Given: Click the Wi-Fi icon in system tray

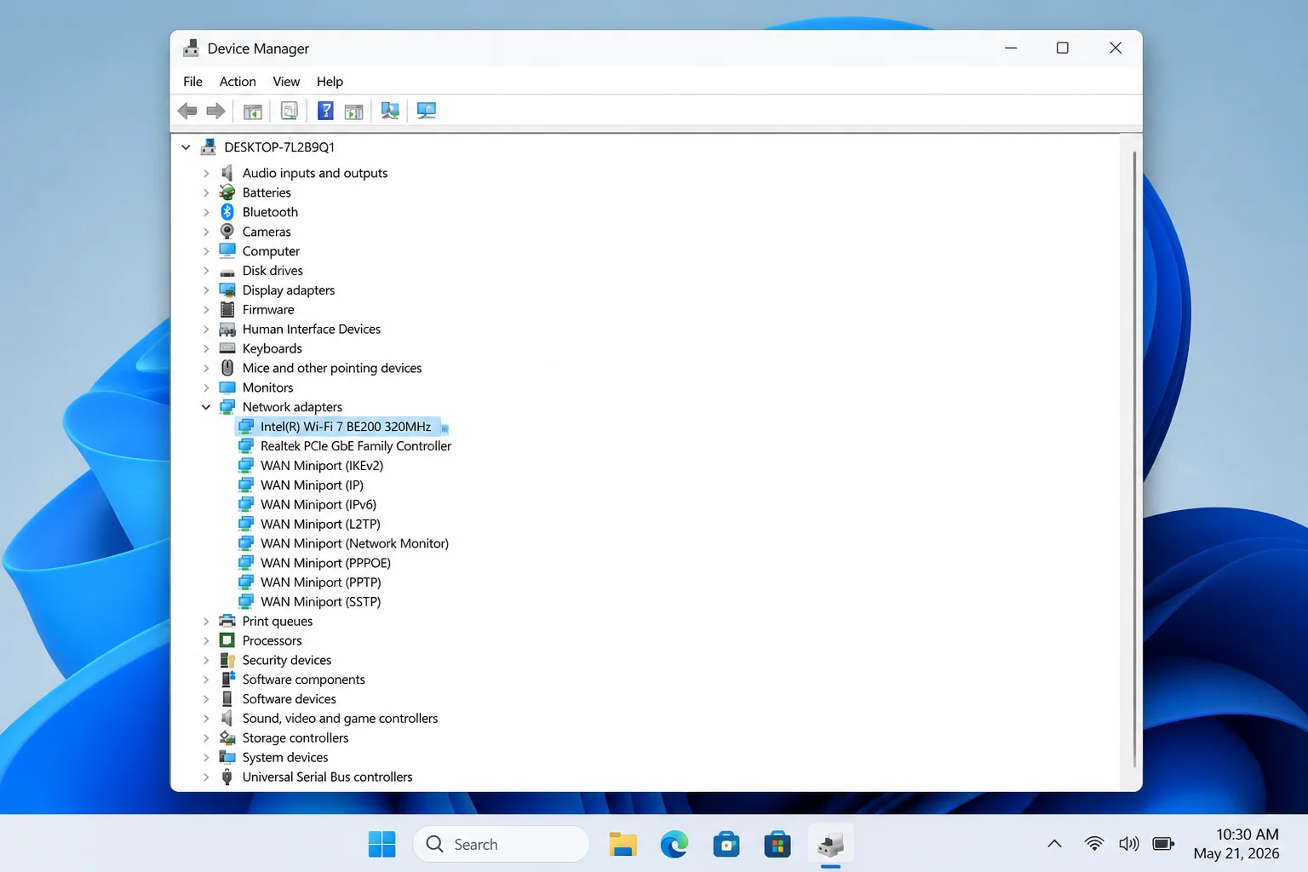Looking at the screenshot, I should click(x=1094, y=844).
